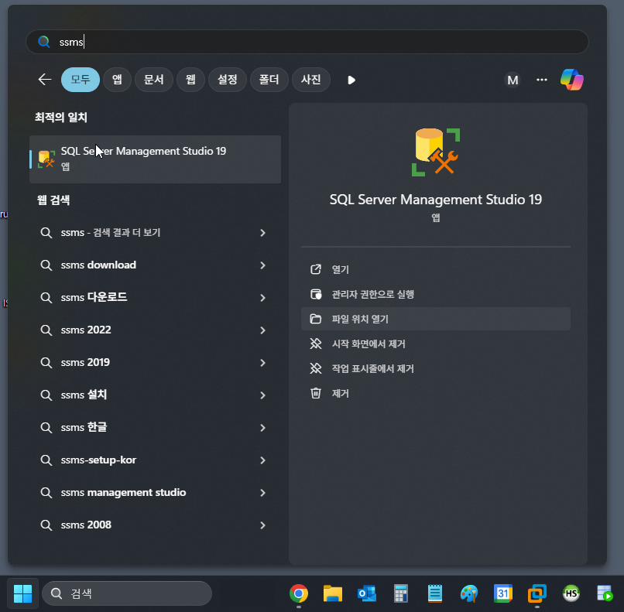Open web suggestion 'ssms 2022'
The height and width of the screenshot is (612, 624).
click(x=155, y=330)
